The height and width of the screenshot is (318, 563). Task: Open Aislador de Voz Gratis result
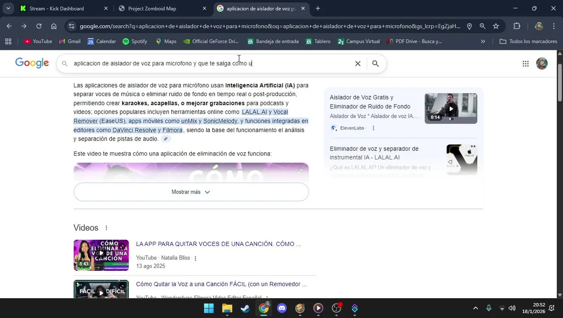[370, 102]
